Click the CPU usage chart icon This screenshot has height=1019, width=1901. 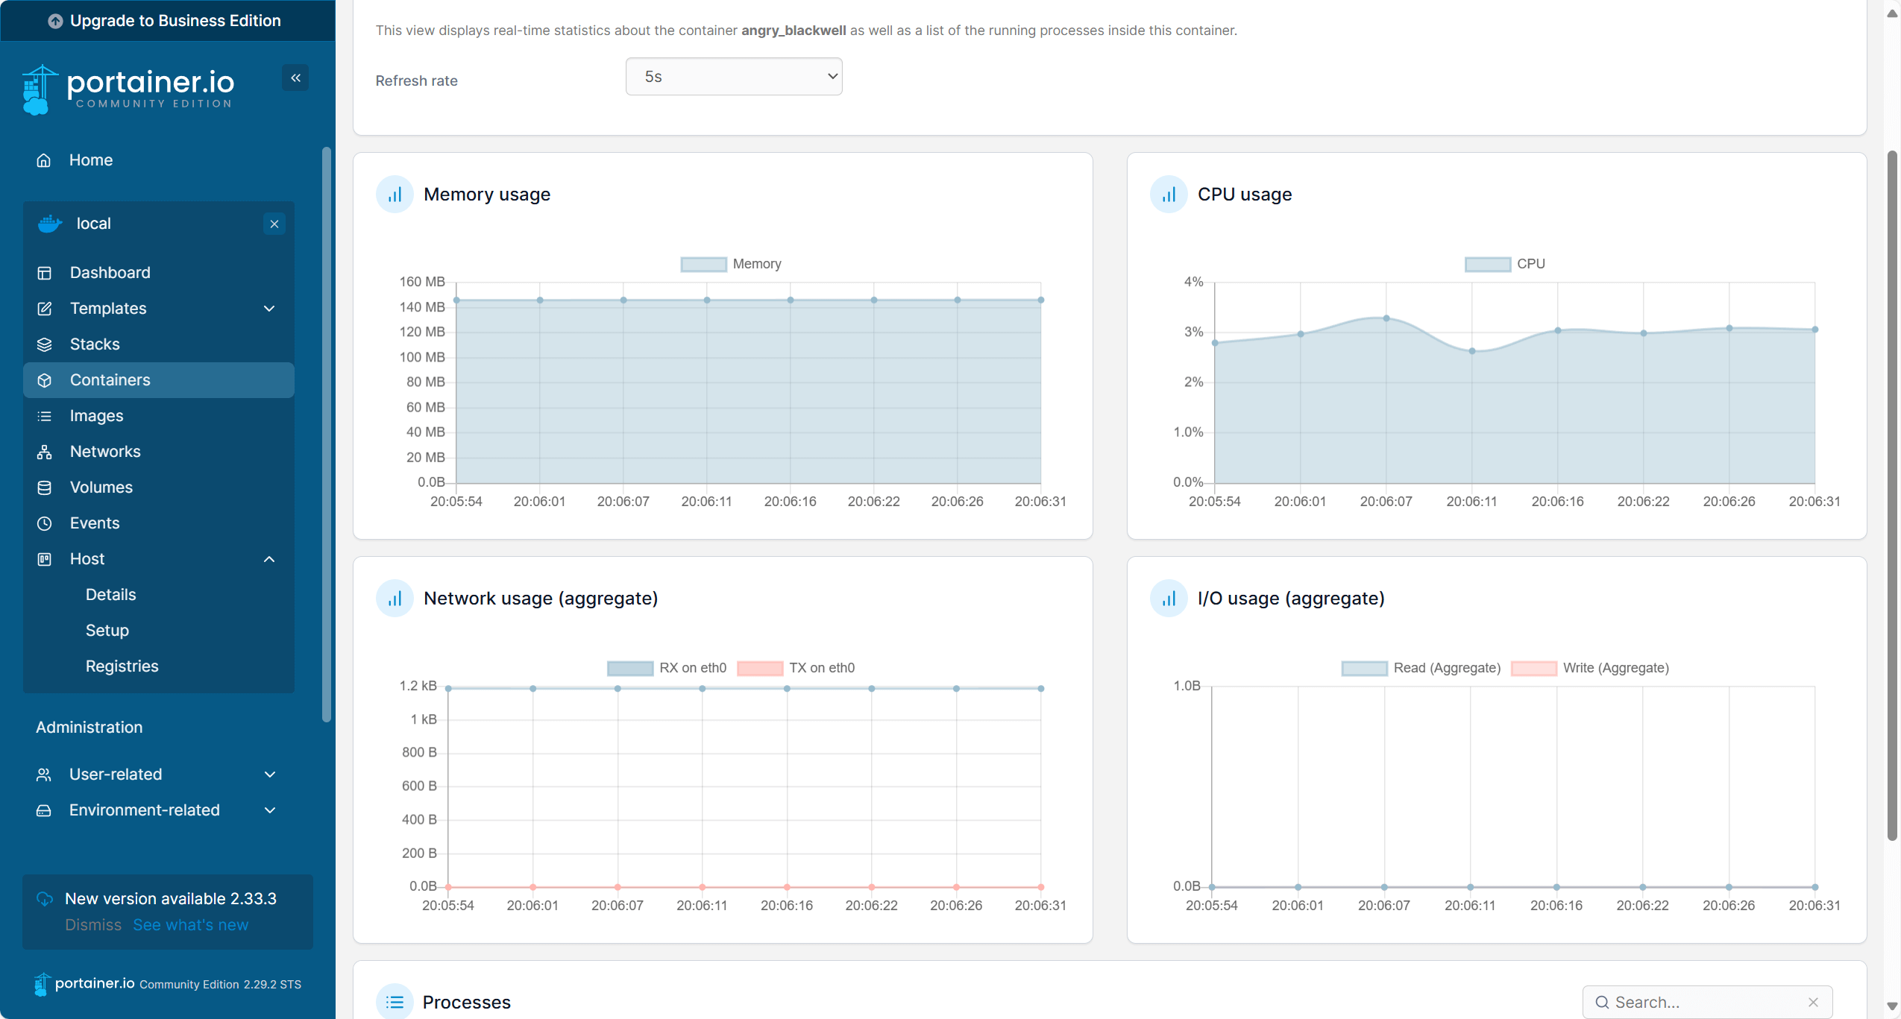pyautogui.click(x=1168, y=195)
